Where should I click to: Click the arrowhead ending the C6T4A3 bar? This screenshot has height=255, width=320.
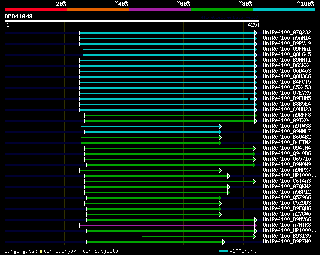pos(254,181)
